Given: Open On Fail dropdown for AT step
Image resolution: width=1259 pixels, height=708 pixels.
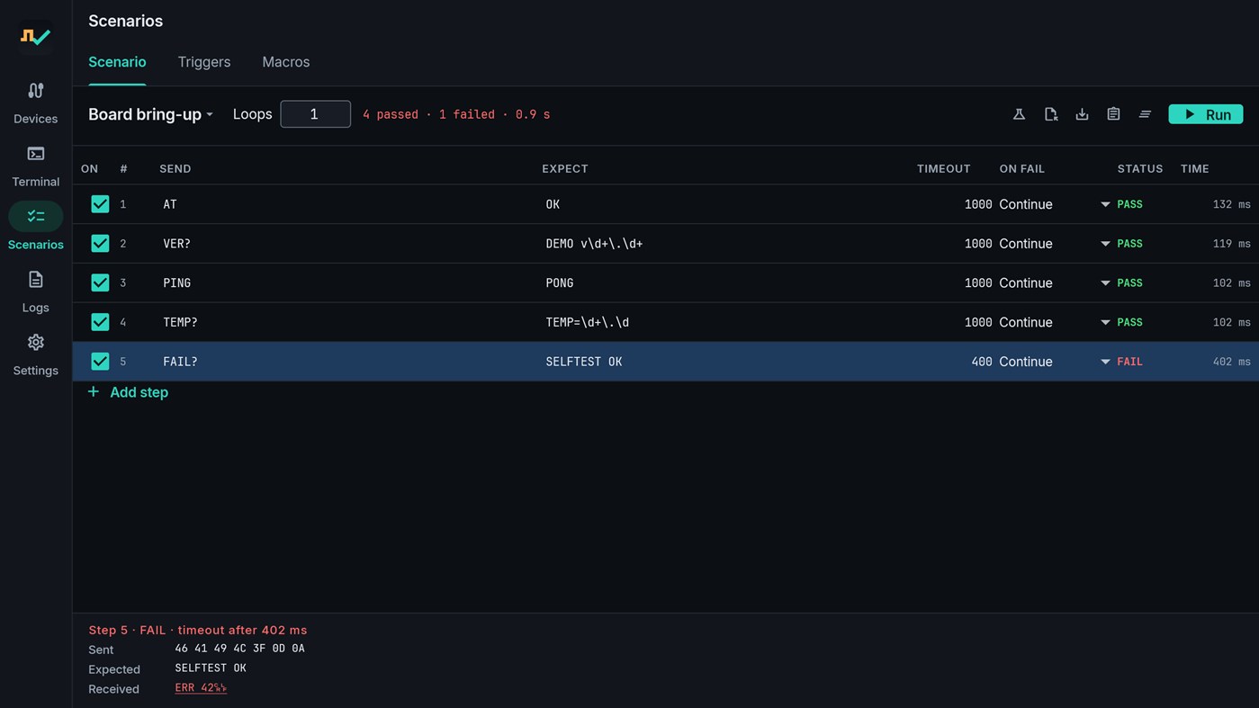Looking at the screenshot, I should [x=1055, y=204].
